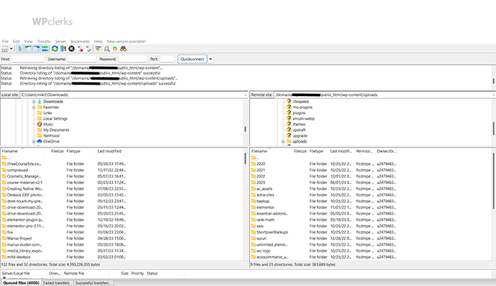Open the Server menu

[60, 42]
